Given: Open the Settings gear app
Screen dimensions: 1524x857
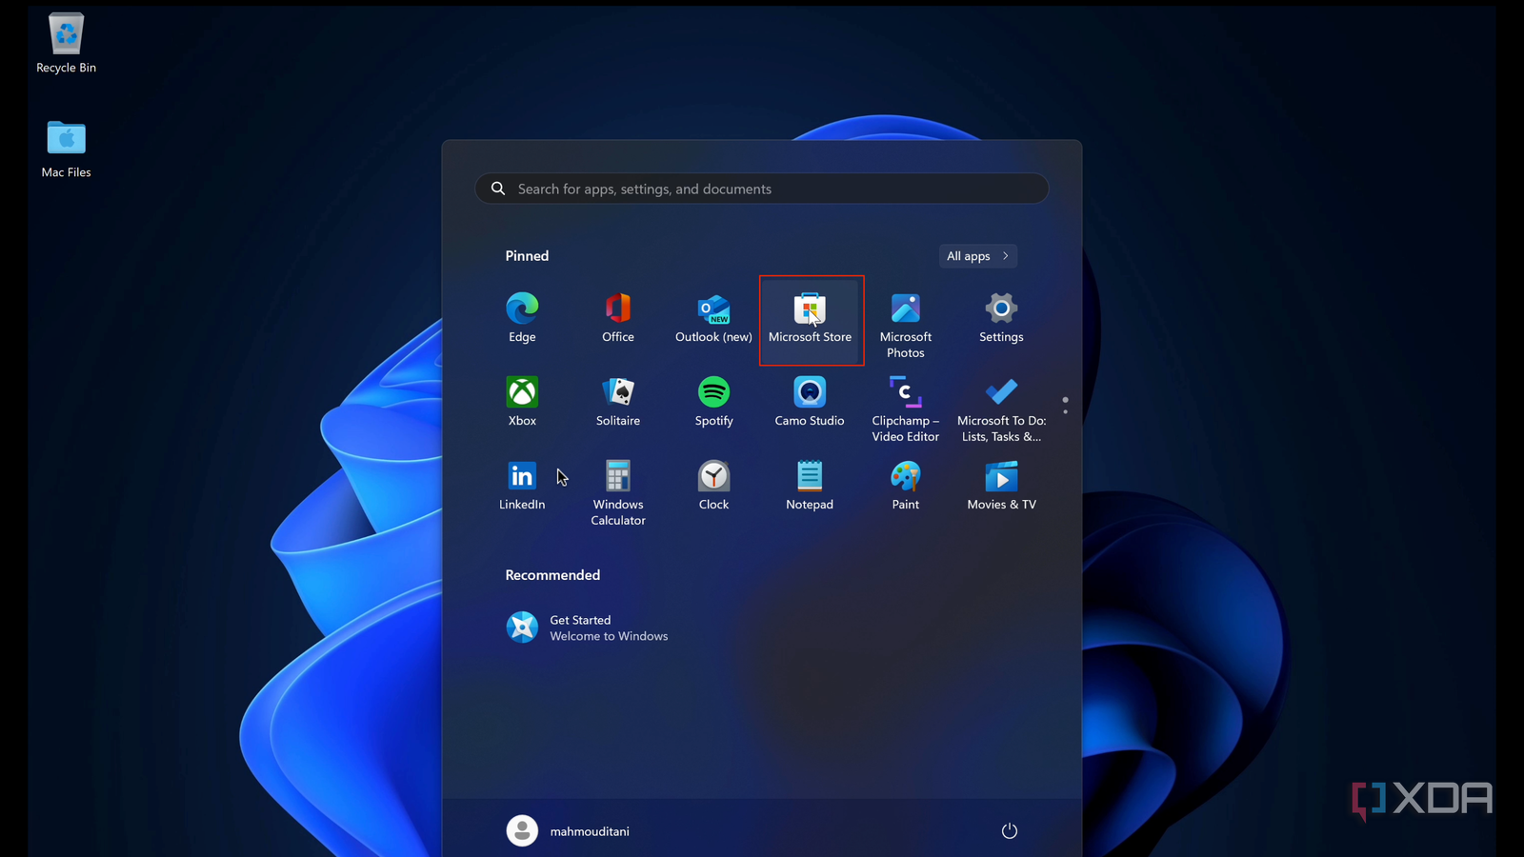Looking at the screenshot, I should point(1001,319).
